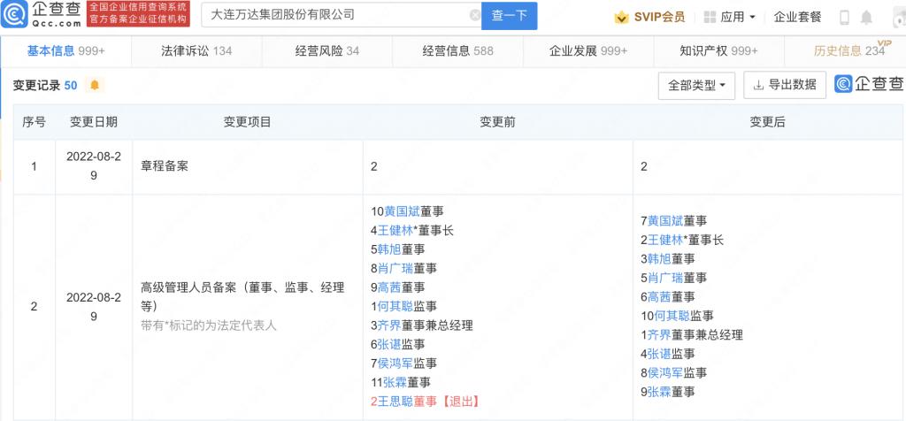
Task: Click 张霖 in the 变更后 column
Action: pyautogui.click(x=659, y=392)
